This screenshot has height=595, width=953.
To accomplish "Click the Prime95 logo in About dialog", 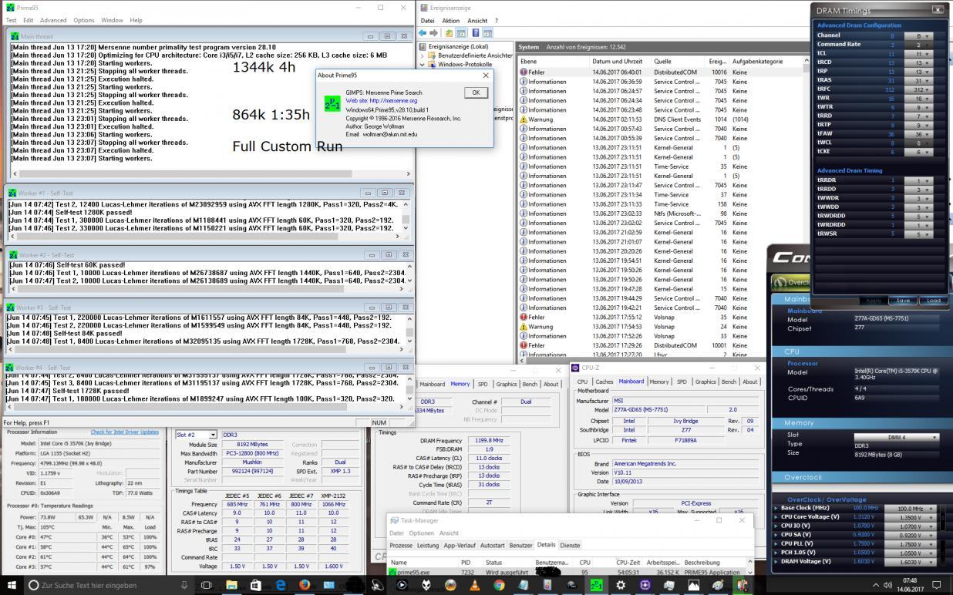I will click(x=332, y=105).
